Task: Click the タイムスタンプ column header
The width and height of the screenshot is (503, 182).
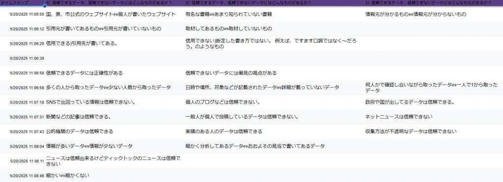Action: pos(22,2)
